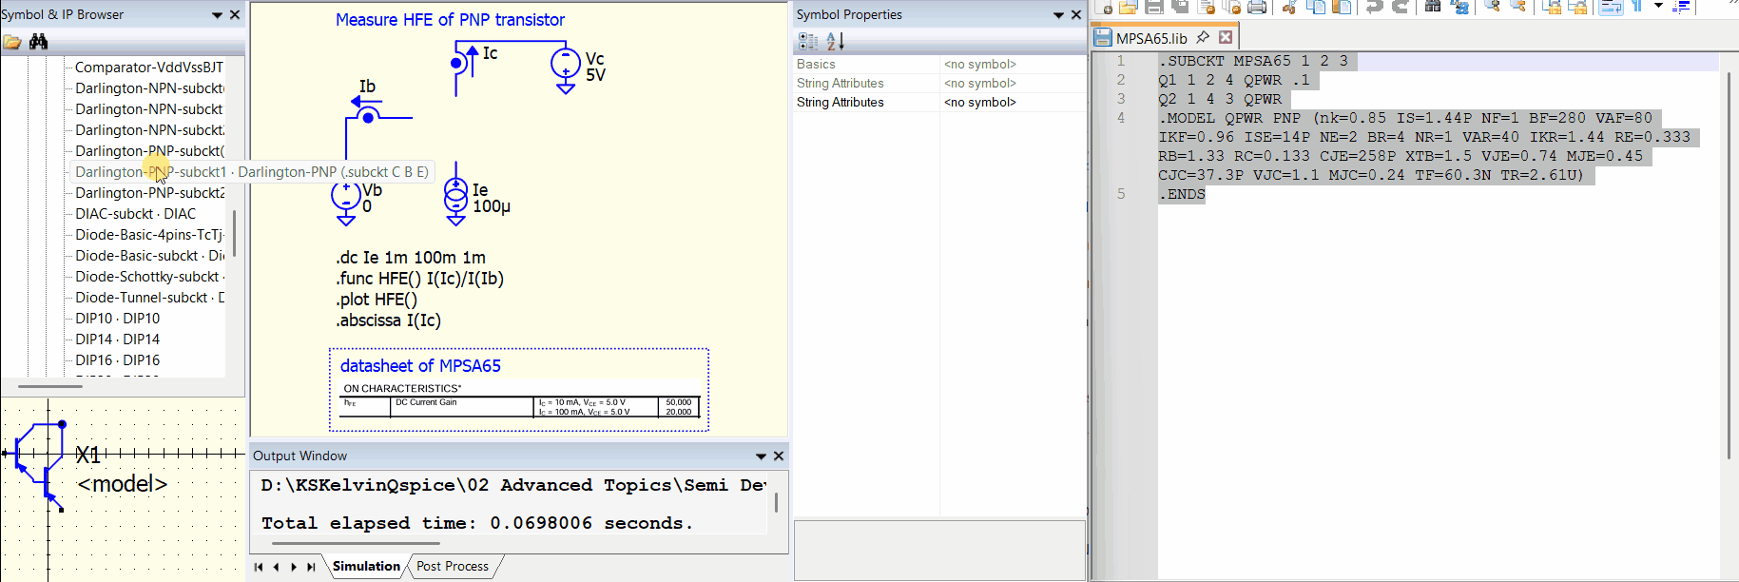Select DIAC-subckt in the symbol tree
This screenshot has height=582, width=1739.
[135, 214]
